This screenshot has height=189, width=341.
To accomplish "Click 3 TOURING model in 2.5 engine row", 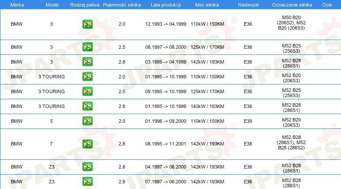I will 51,91.
